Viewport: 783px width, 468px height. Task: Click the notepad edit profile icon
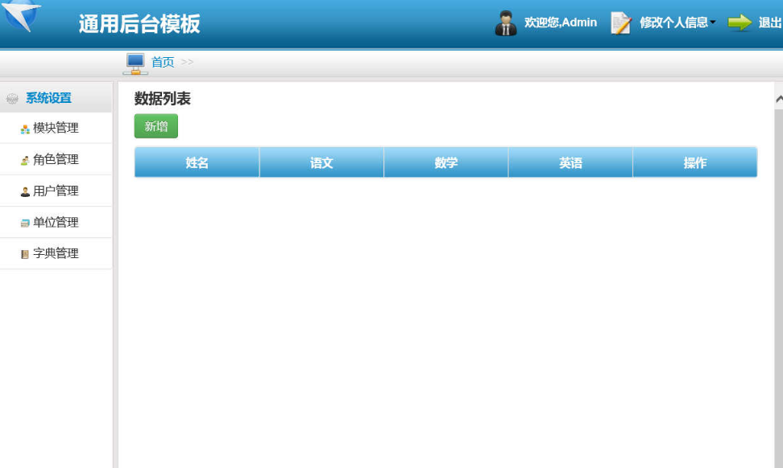click(620, 23)
